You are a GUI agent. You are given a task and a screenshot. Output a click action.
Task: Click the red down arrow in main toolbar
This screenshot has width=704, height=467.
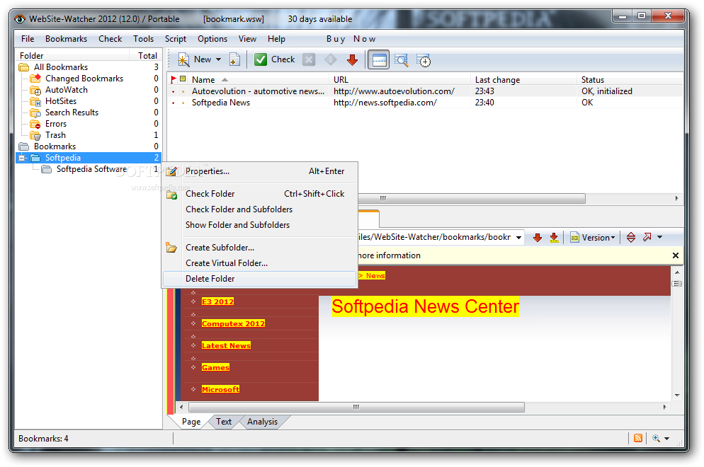(x=353, y=59)
